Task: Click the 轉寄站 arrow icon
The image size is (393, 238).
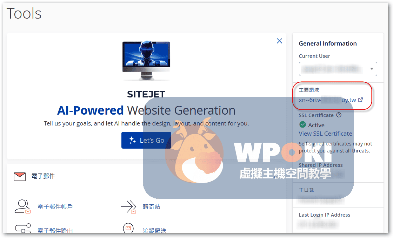Action: click(128, 207)
